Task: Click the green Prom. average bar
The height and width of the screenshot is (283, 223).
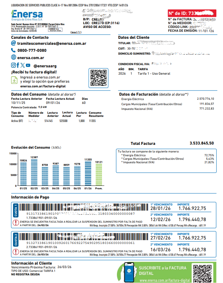Action: coord(99,175)
